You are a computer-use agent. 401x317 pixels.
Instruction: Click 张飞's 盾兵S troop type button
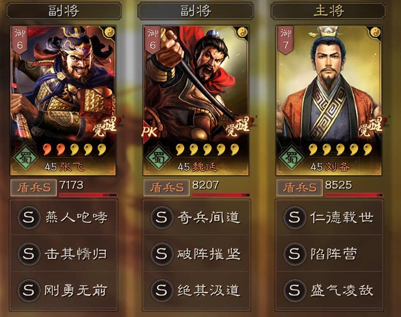34,188
